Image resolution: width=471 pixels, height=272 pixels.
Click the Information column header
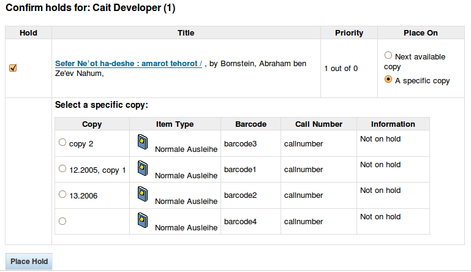point(393,124)
